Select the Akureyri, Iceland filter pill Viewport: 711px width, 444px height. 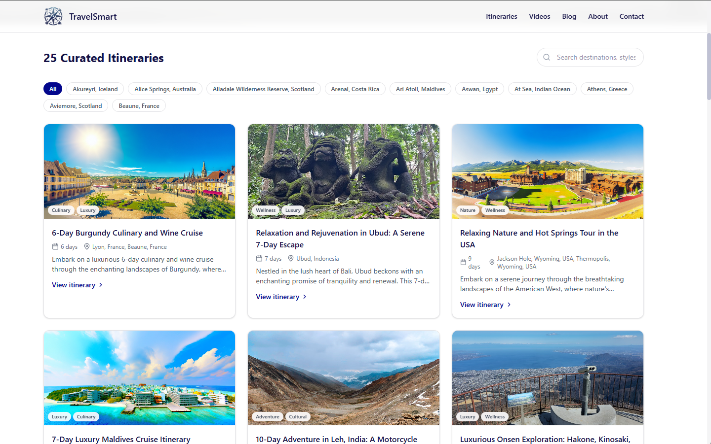(95, 89)
